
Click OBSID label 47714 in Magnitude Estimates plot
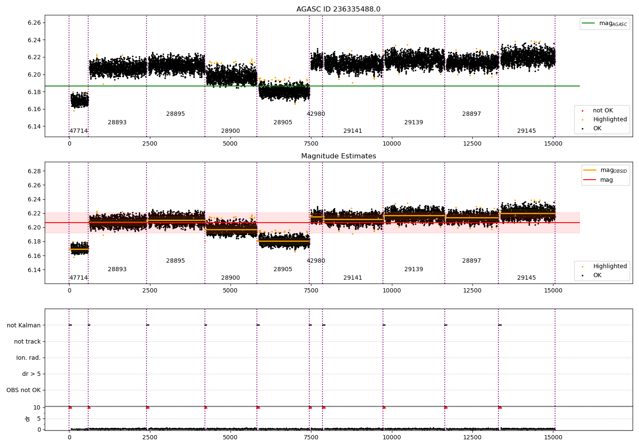point(78,278)
